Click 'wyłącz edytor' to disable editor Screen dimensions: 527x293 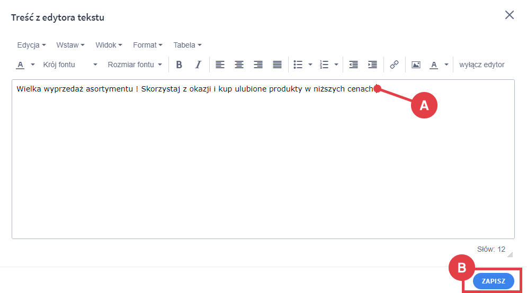point(481,65)
